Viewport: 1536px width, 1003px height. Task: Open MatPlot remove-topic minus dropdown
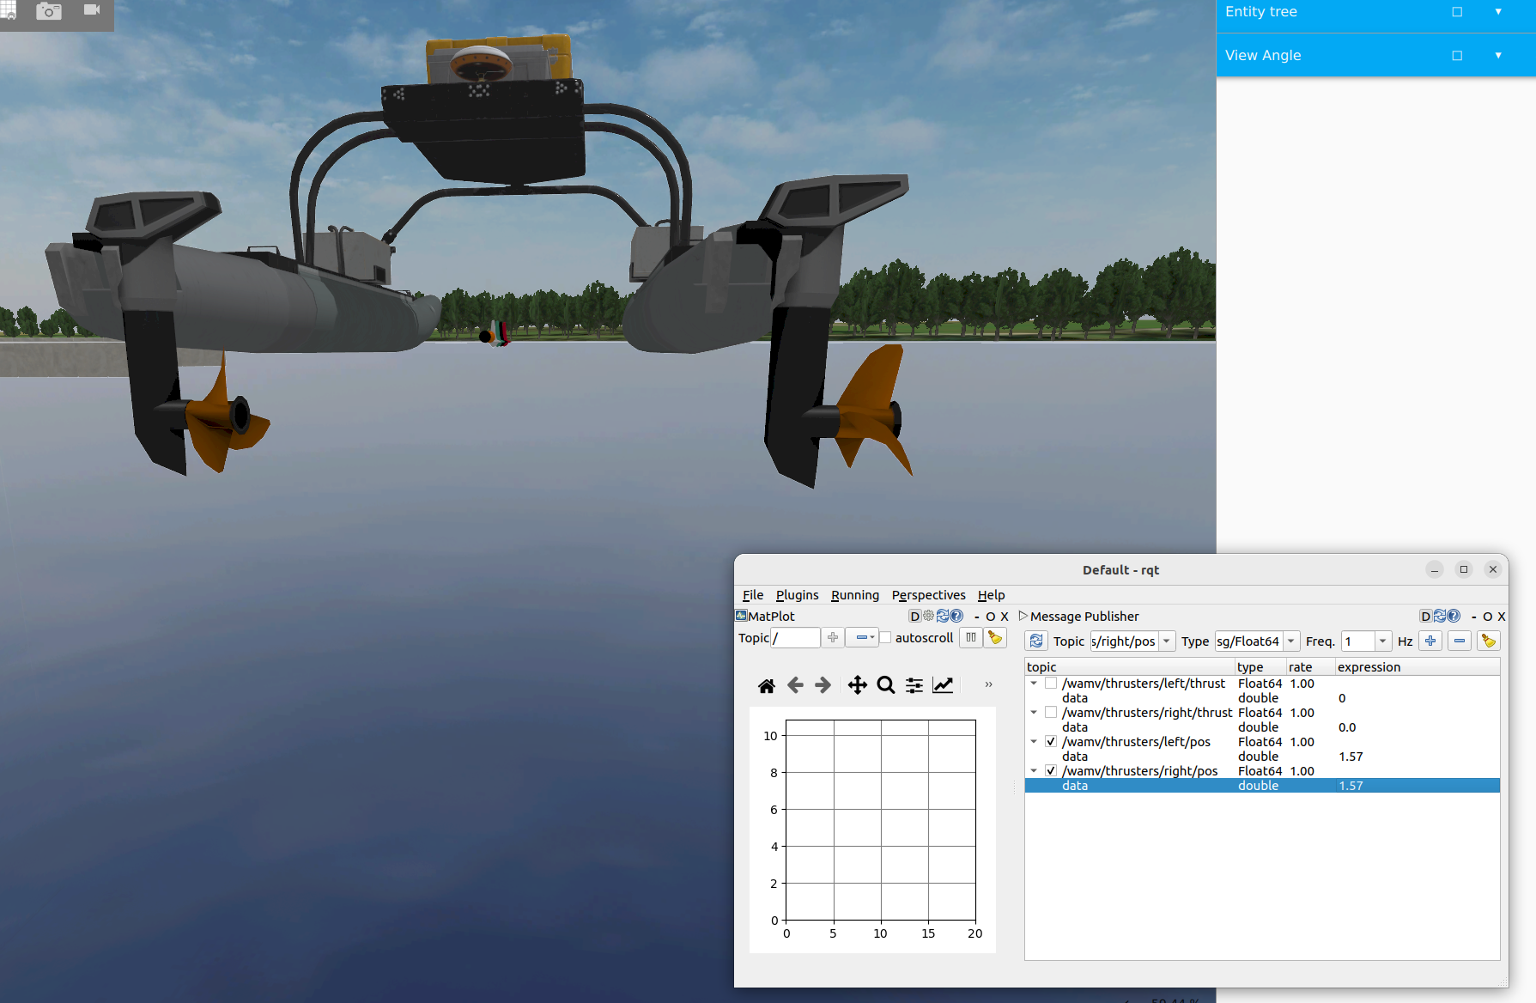[862, 638]
